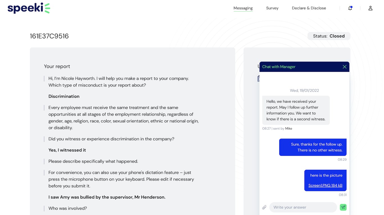Open the user profile icon
The width and height of the screenshot is (384, 215).
pyautogui.click(x=371, y=8)
